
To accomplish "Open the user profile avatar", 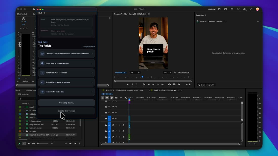I will [258, 9].
